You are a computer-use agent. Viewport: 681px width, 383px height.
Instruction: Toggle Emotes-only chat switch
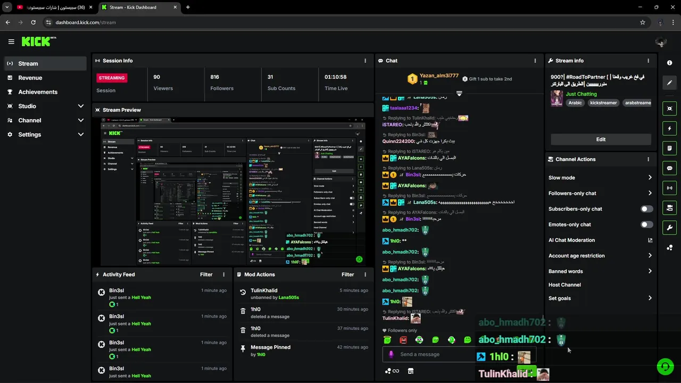[x=646, y=224]
